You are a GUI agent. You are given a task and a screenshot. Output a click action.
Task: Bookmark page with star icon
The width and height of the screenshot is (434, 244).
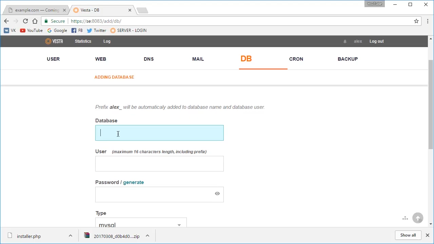(416, 21)
